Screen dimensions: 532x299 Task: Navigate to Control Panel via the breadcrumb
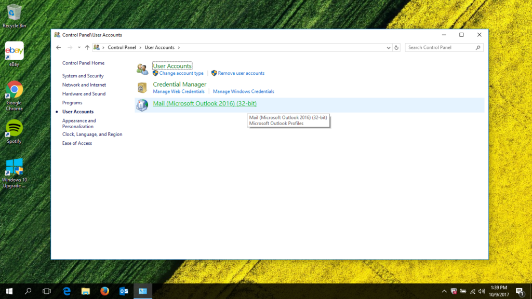pyautogui.click(x=121, y=47)
